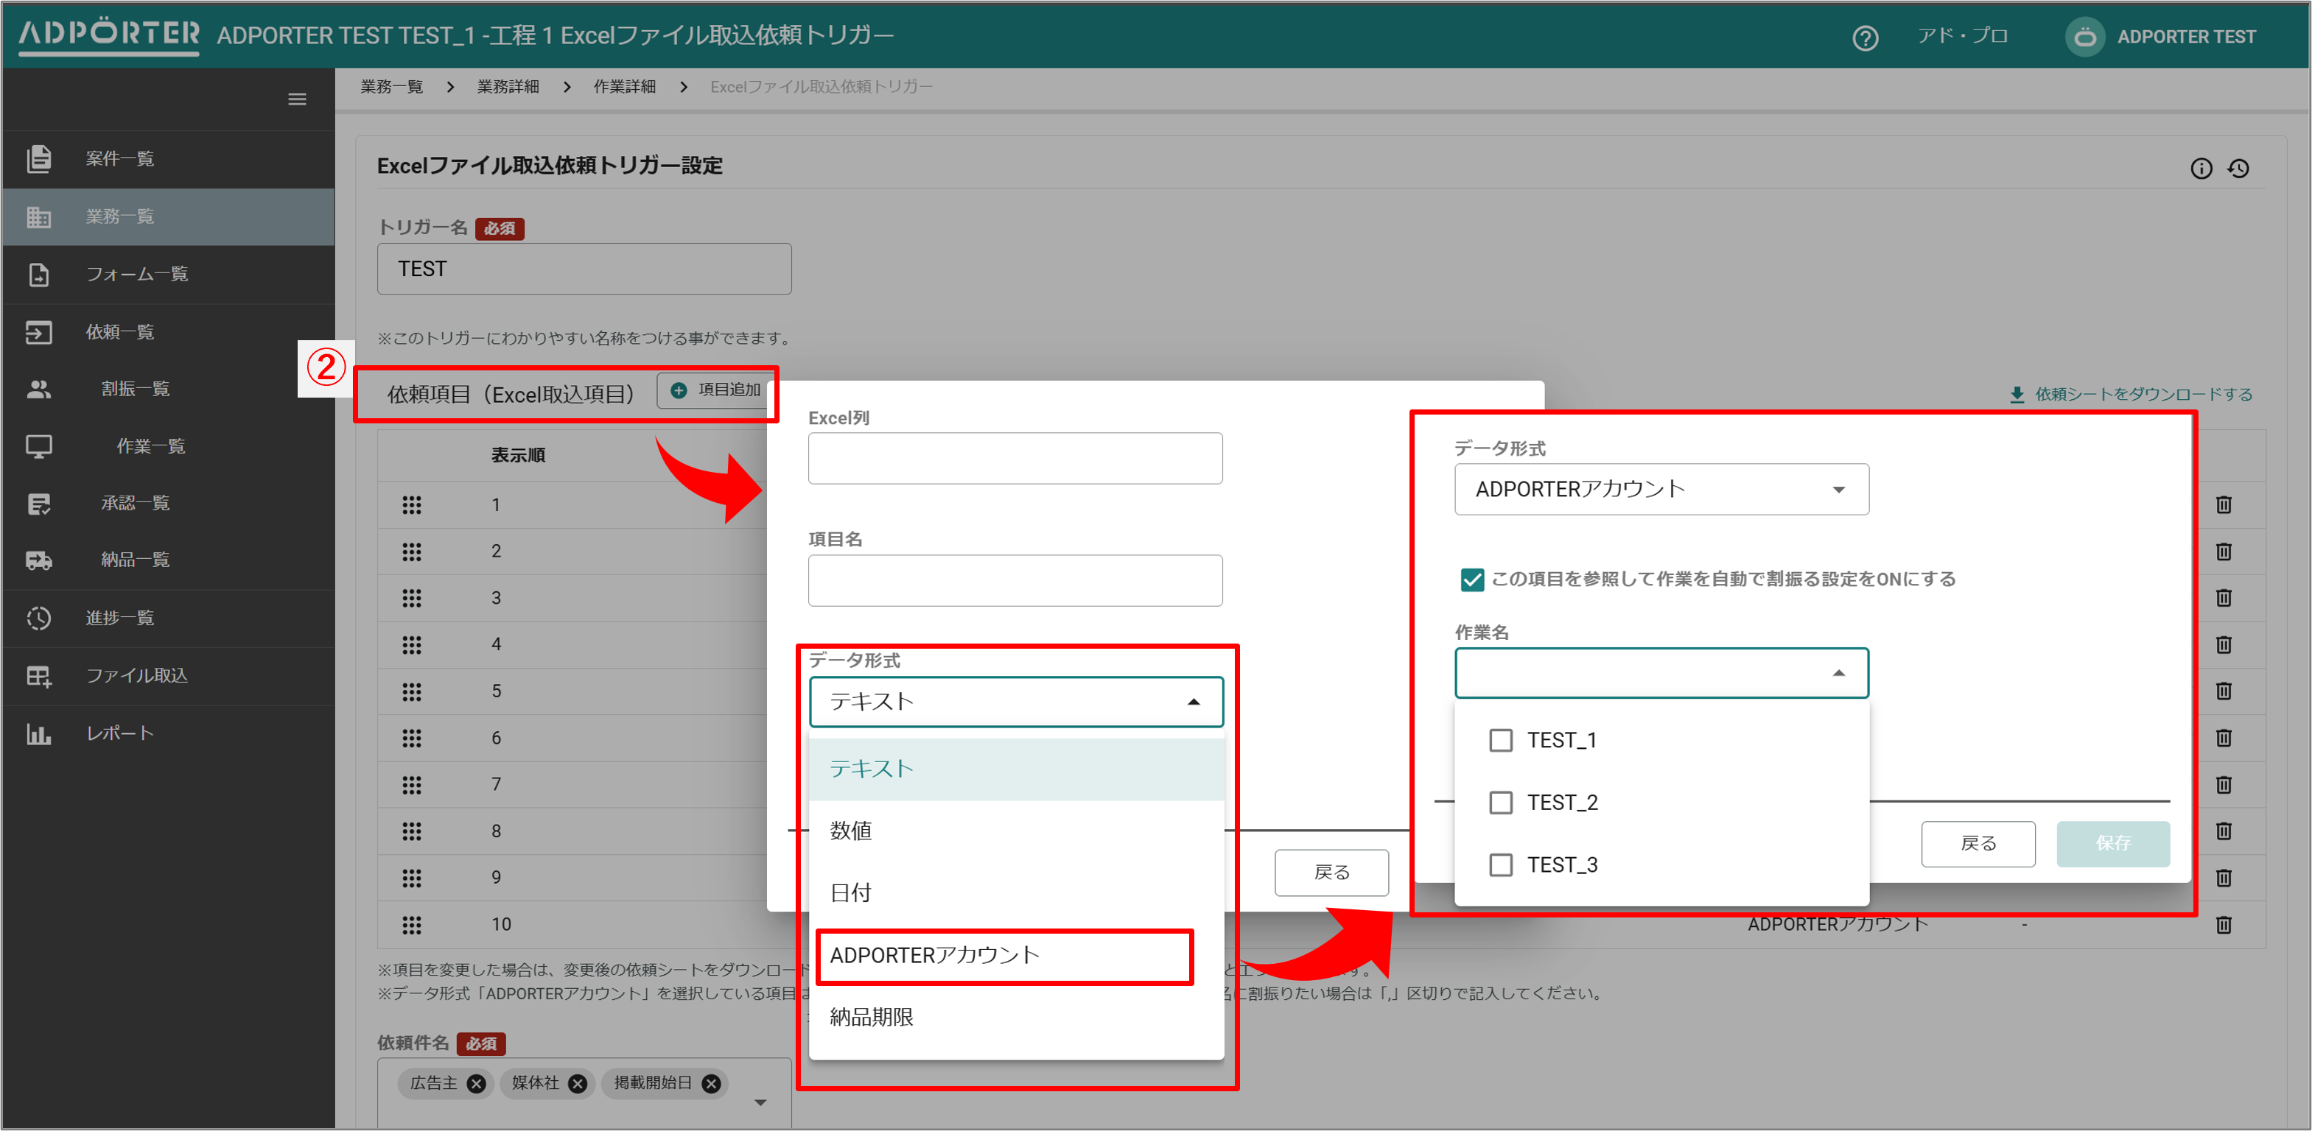2312x1131 pixels.
Task: Go to 作業詳細 breadcrumb
Action: [625, 87]
